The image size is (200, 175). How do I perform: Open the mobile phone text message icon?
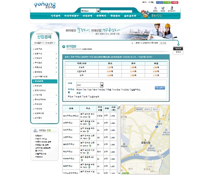[172, 8]
